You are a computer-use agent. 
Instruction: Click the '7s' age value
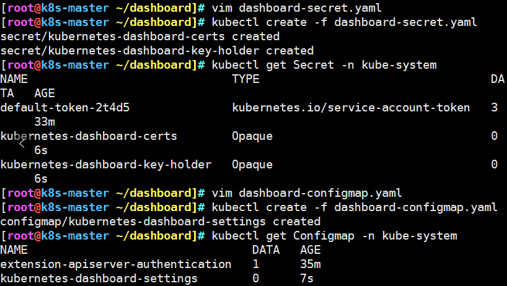(307, 278)
